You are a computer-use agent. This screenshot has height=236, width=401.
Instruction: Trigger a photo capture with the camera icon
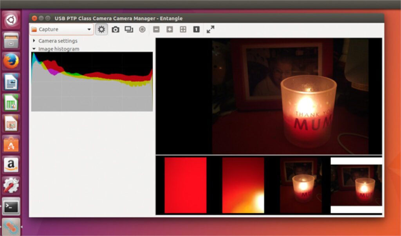click(115, 29)
